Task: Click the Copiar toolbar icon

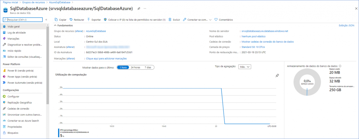Action: click(56, 20)
